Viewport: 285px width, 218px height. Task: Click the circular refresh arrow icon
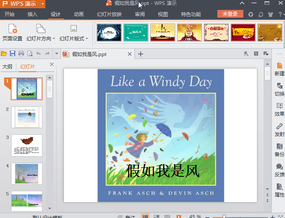(x=261, y=14)
